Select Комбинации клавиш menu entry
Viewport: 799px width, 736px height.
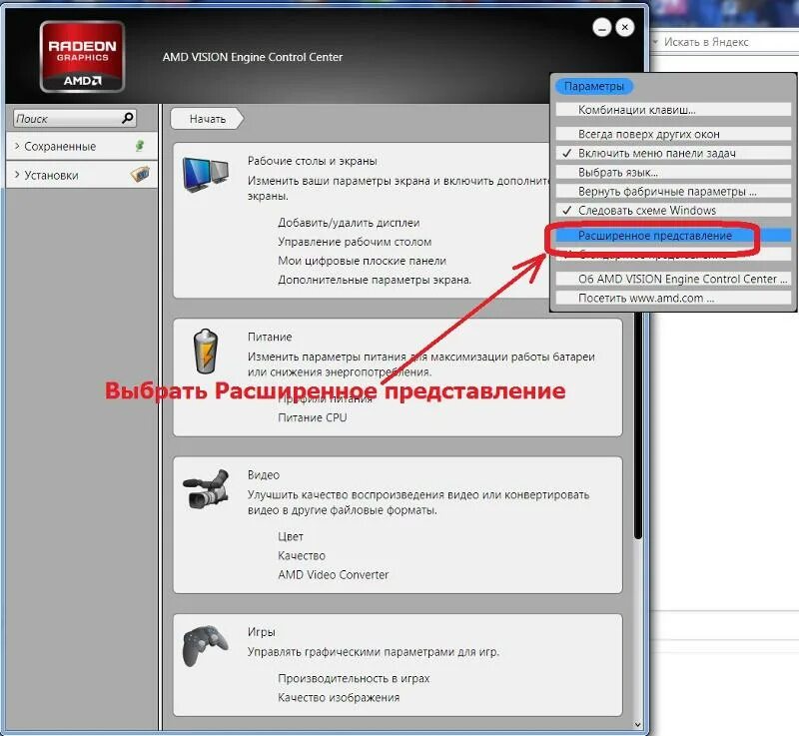673,110
